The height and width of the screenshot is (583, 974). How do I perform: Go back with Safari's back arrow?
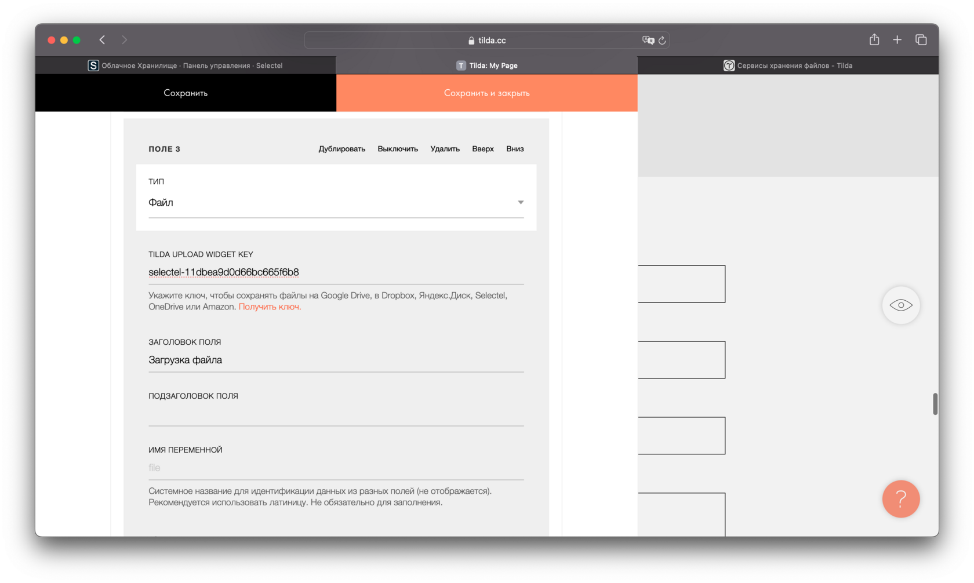coord(102,40)
